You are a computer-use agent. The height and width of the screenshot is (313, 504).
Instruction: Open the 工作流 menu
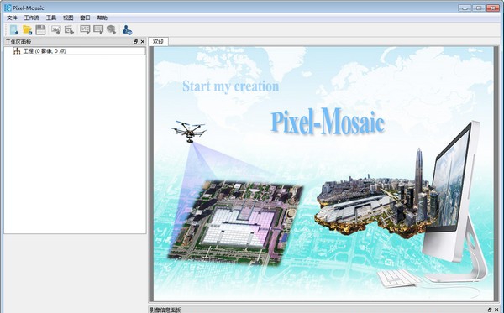point(32,18)
